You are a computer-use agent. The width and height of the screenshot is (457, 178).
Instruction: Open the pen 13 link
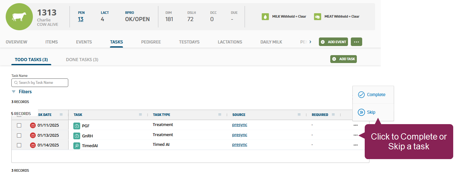click(x=81, y=19)
